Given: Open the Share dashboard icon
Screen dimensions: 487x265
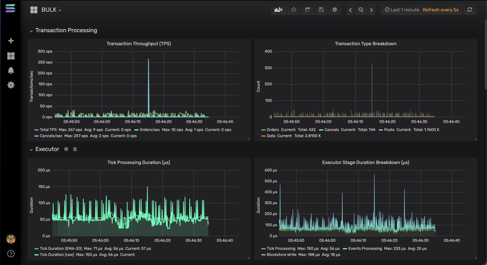Looking at the screenshot, I should click(308, 10).
